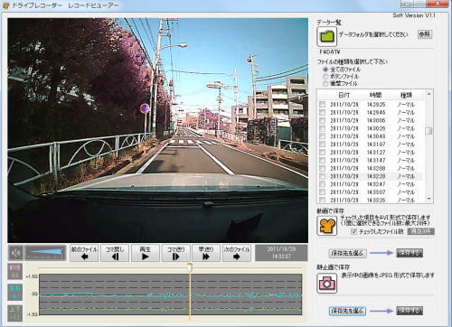Check the box for the 14:33:07 recording

click(x=322, y=192)
